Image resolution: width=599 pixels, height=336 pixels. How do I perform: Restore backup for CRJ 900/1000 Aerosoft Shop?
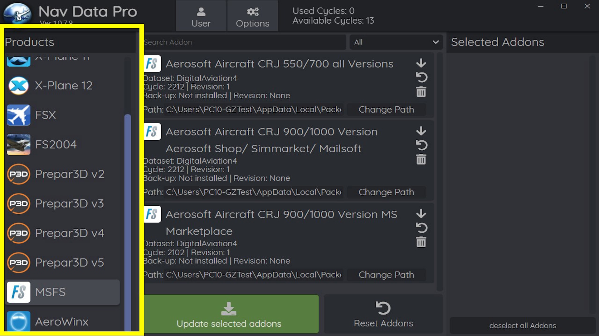pyautogui.click(x=421, y=145)
